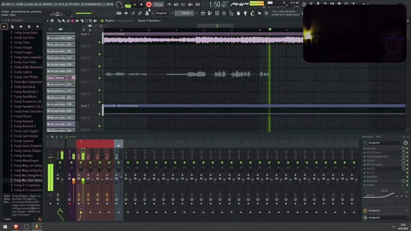Open the OPCIONES (O) menu
The height and width of the screenshot is (231, 411).
(77, 4)
